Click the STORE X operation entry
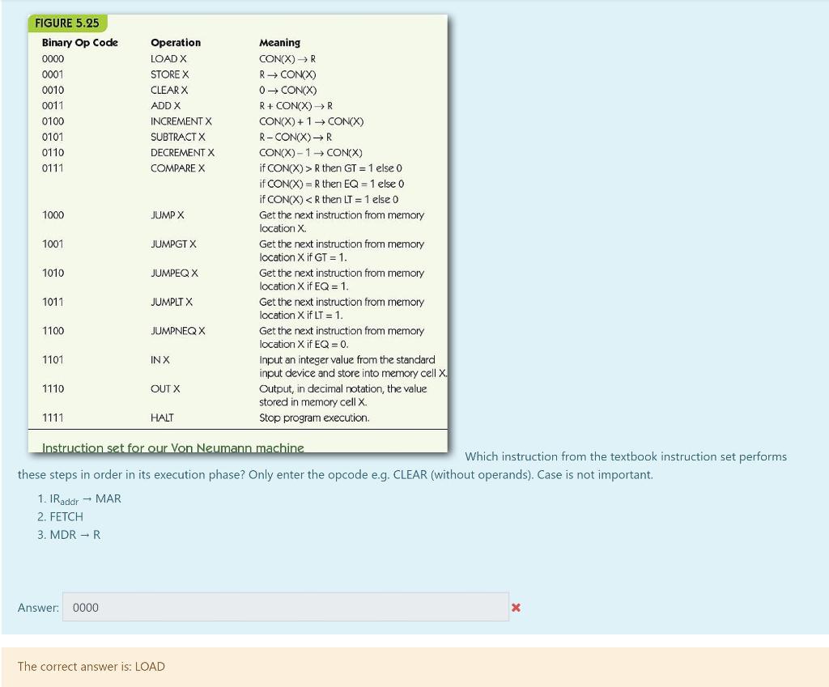The width and height of the screenshot is (829, 687). coord(169,74)
